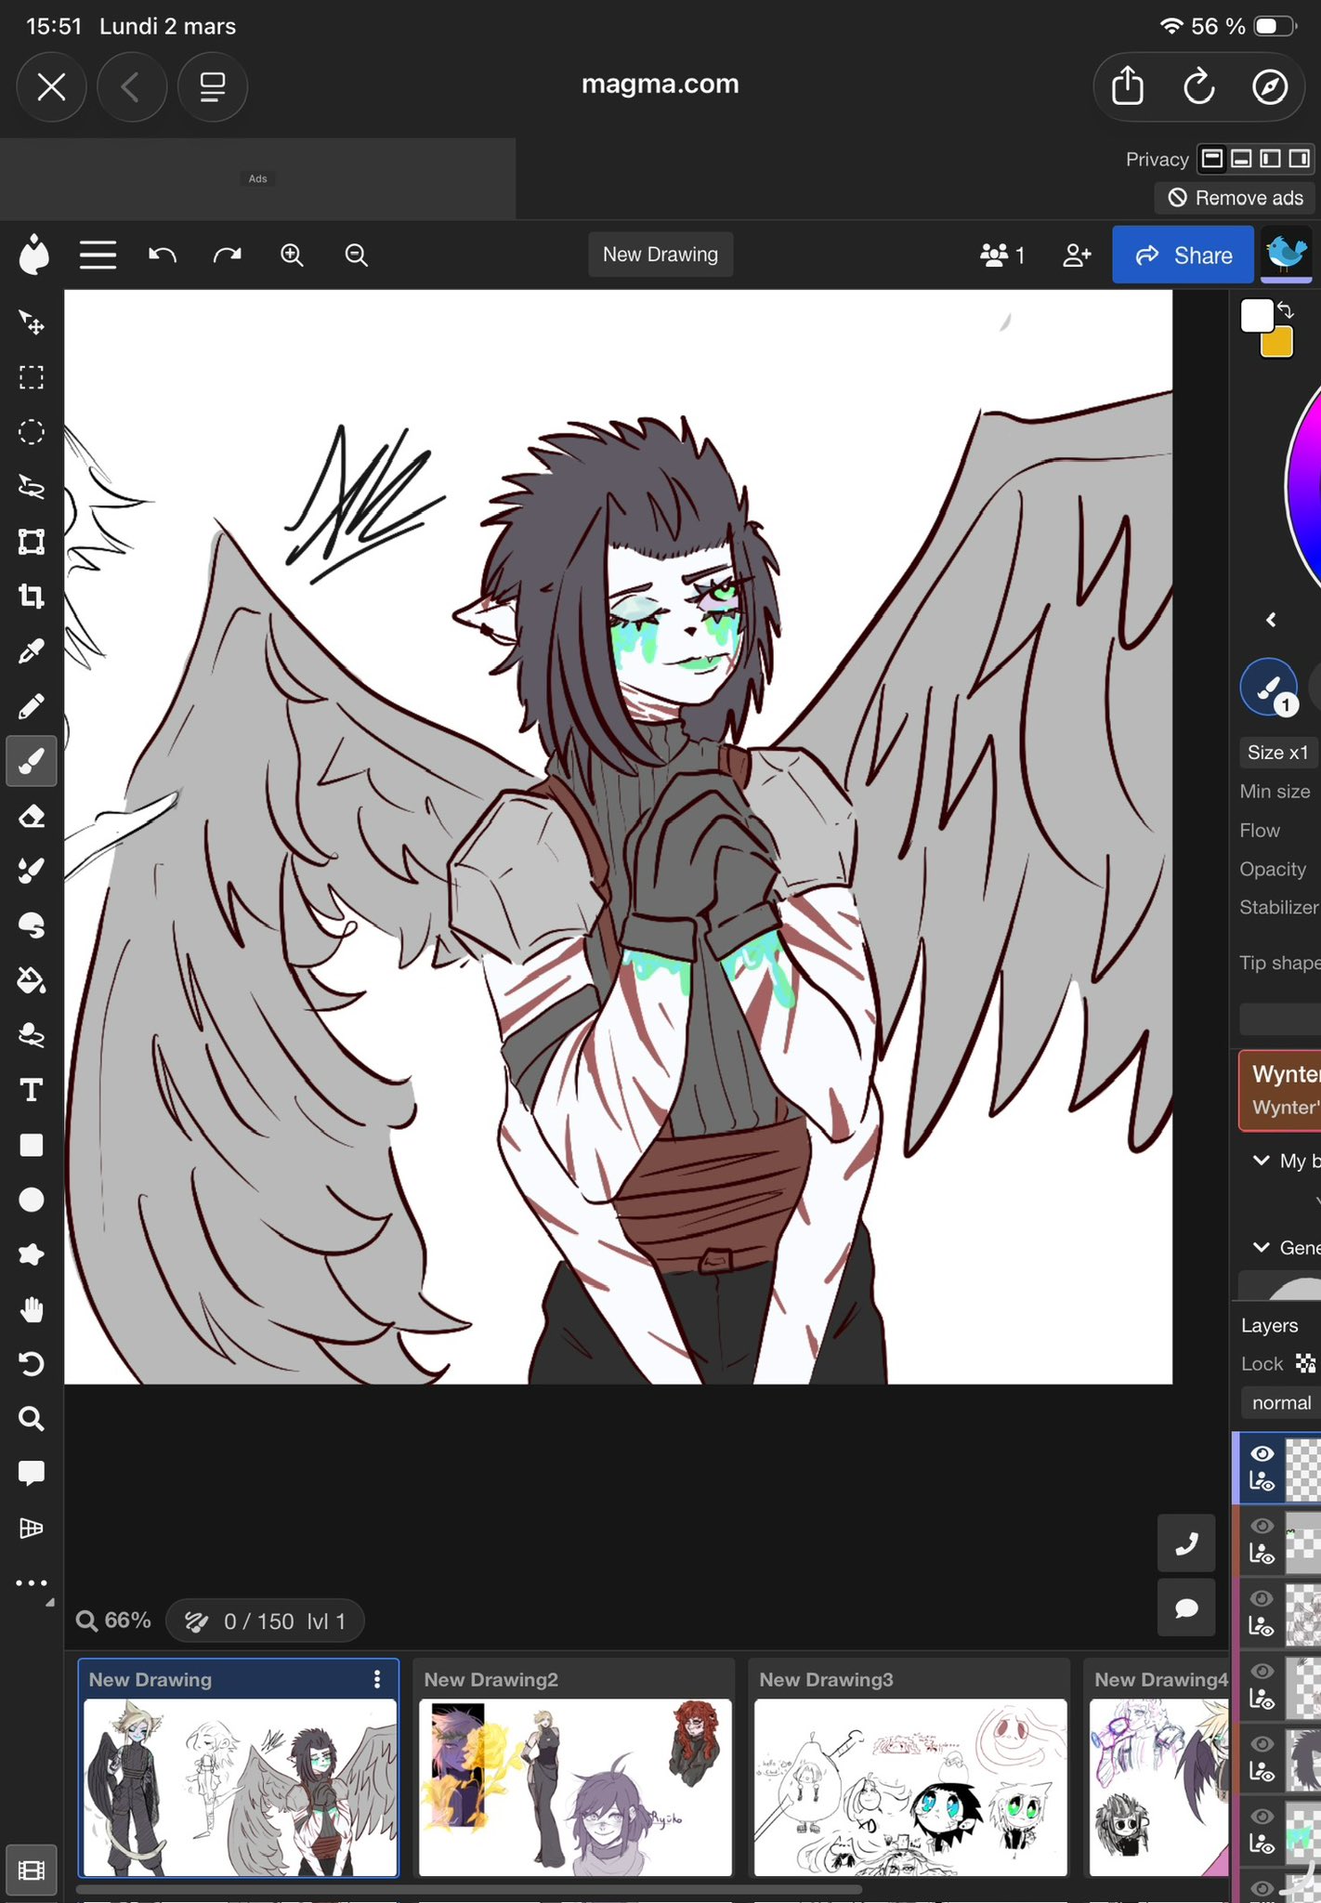The height and width of the screenshot is (1903, 1321).
Task: Open the chat bubble above the drawings
Action: tap(1186, 1608)
